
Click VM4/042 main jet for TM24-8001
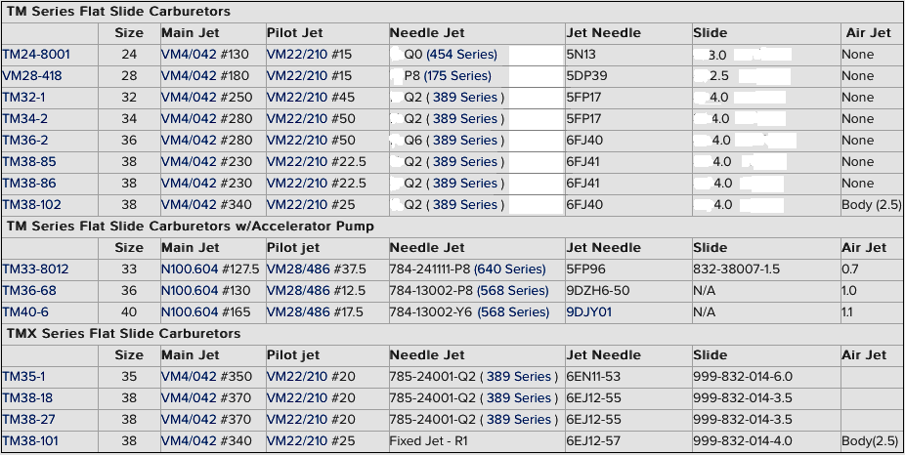(189, 55)
